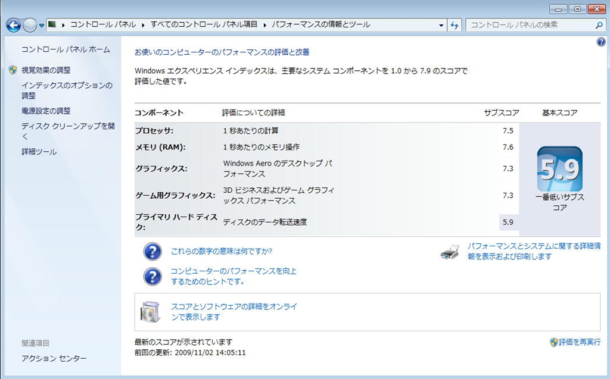This screenshot has height=379, width=610.
Task: Expand the chevron after すべてのコントロール パネル項目
Action: (264, 25)
